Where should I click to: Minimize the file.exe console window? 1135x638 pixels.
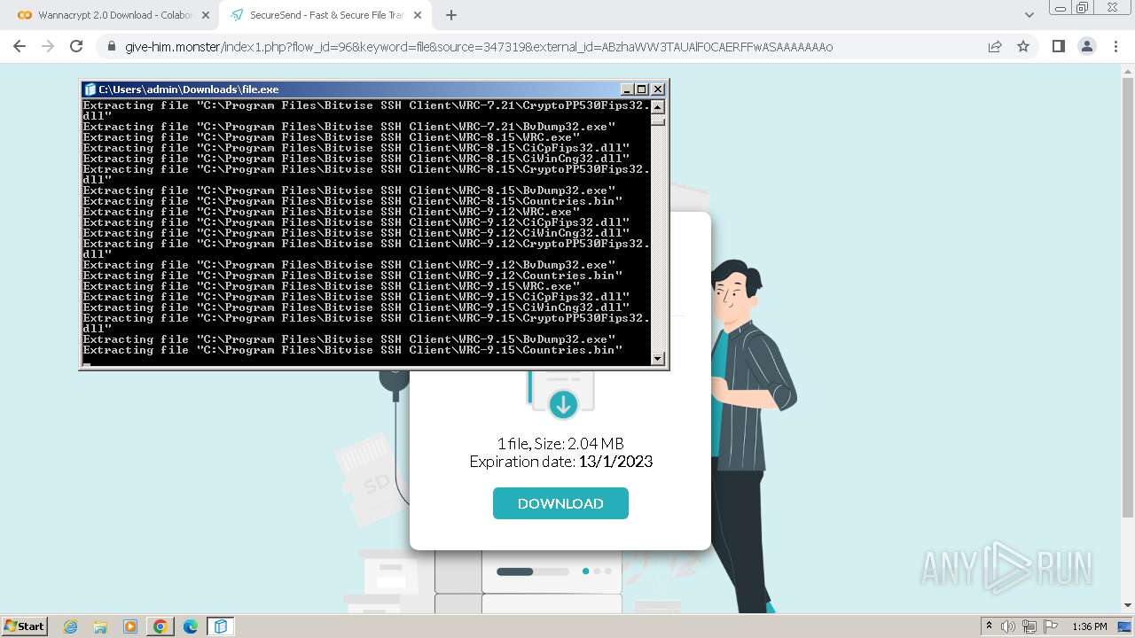point(628,89)
